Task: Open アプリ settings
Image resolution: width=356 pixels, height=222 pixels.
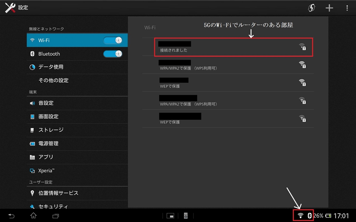Action: (77, 157)
